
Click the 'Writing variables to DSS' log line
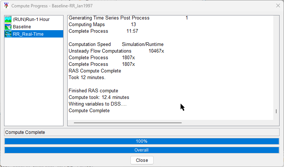[97, 104]
